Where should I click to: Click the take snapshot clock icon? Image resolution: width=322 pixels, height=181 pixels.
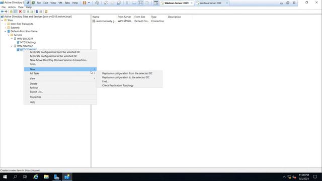106,3
